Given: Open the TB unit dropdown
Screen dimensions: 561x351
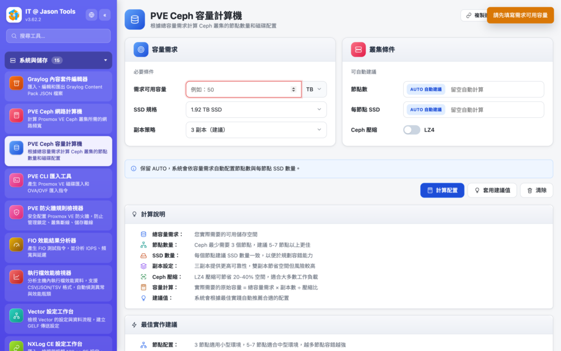Looking at the screenshot, I should (x=314, y=89).
